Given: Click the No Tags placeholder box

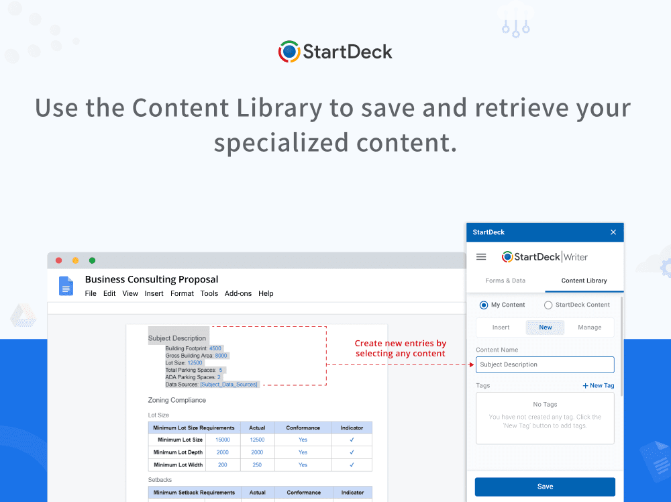Looking at the screenshot, I should (545, 418).
